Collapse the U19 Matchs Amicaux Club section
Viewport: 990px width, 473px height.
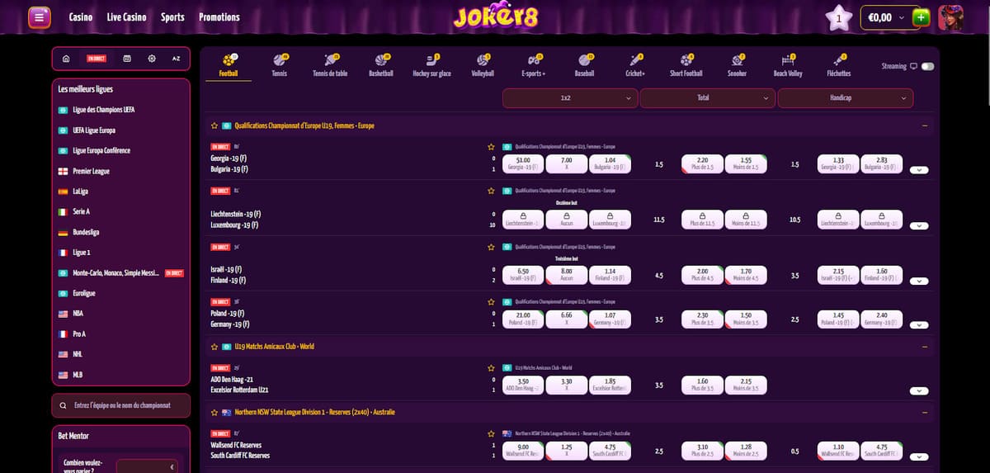924,347
